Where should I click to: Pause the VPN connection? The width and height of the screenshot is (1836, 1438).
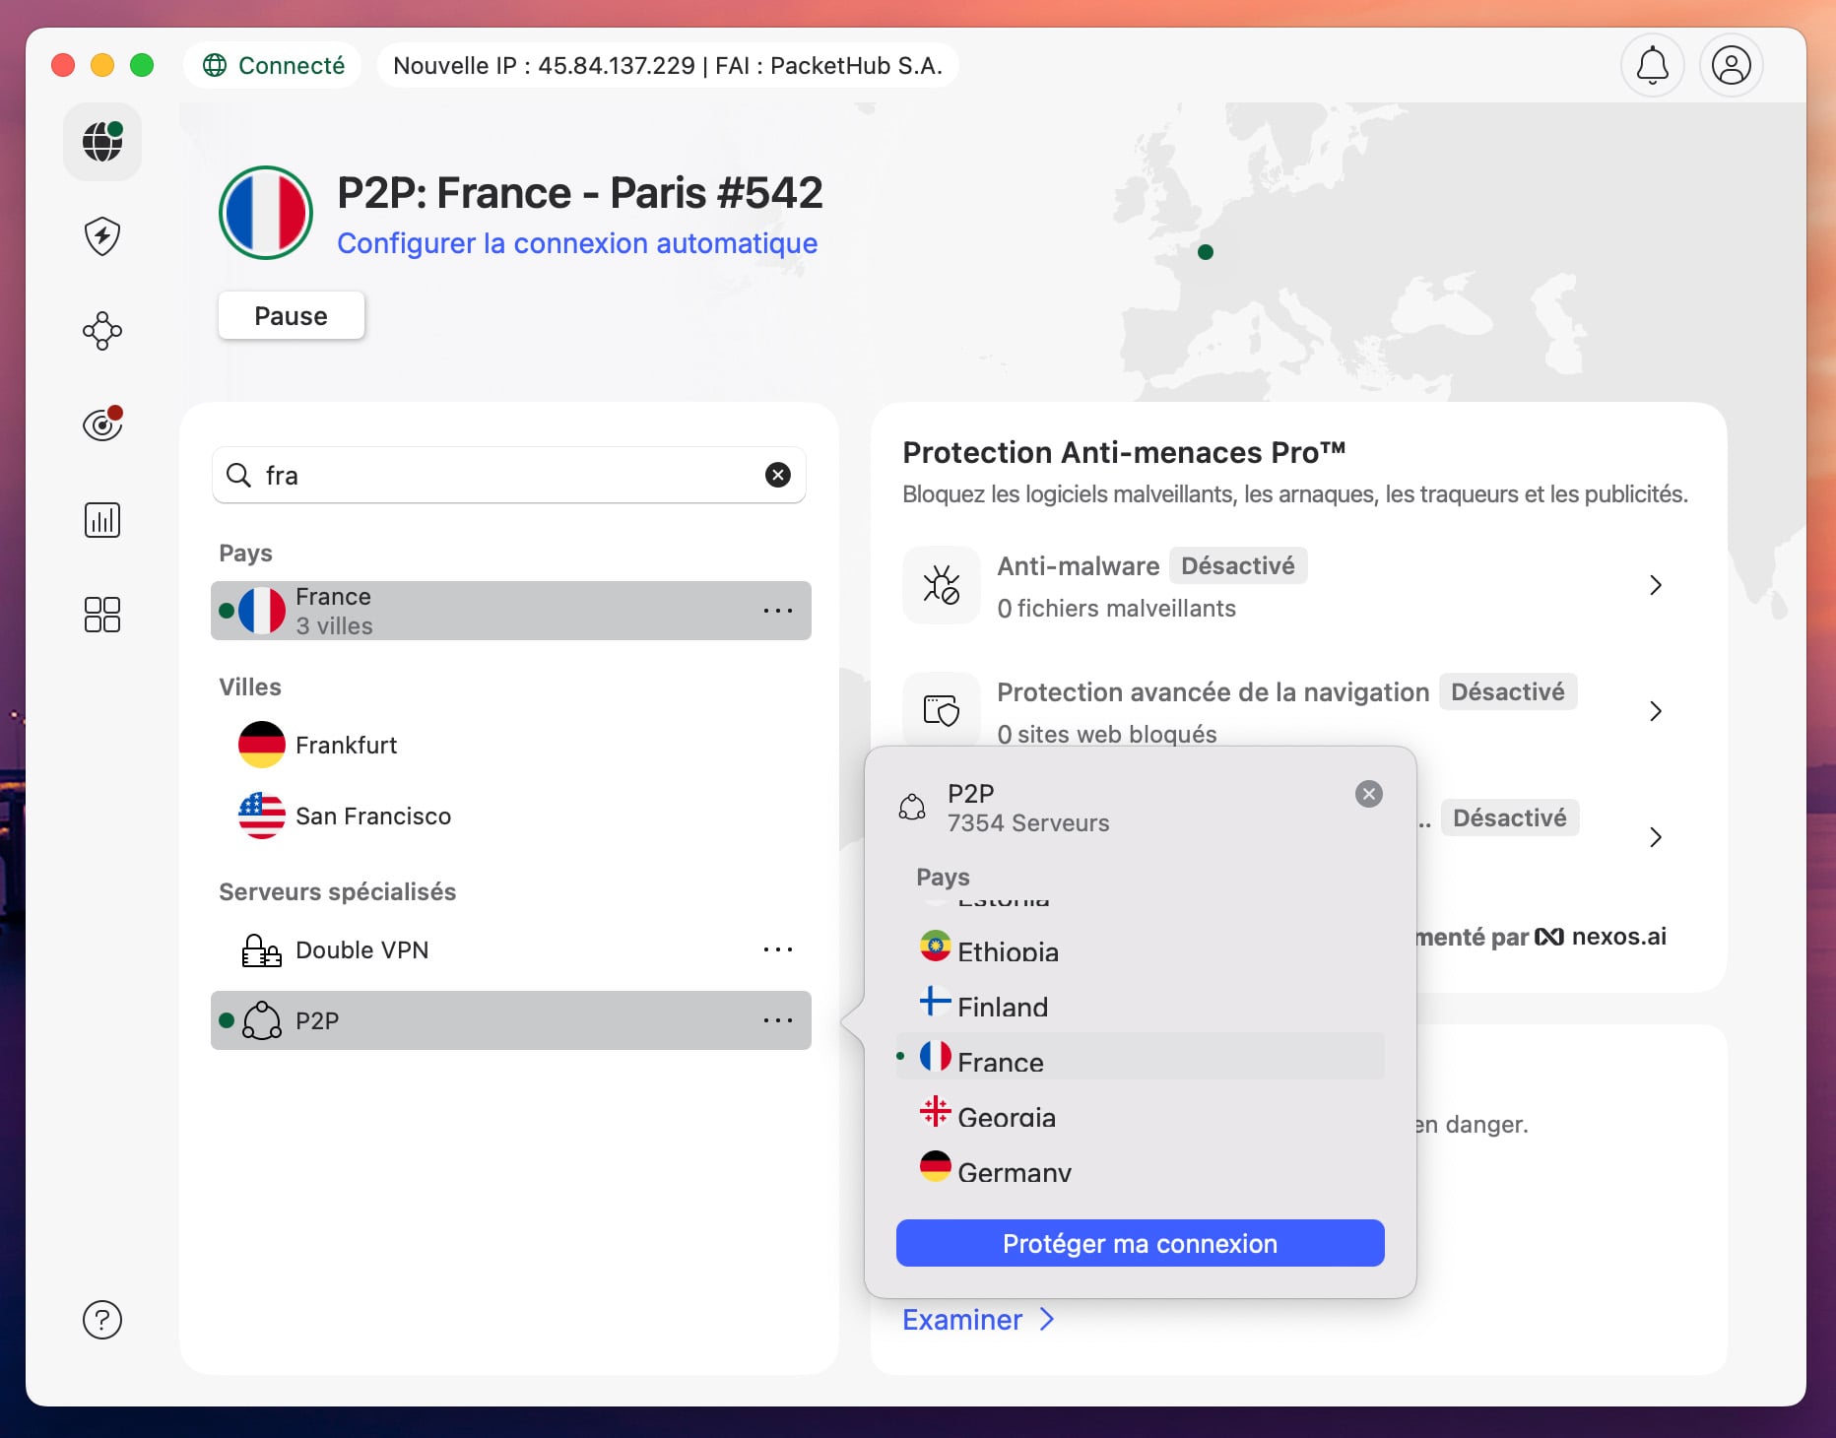[x=291, y=315]
